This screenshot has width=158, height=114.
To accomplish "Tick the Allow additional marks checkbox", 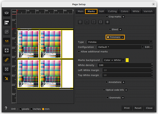I will (x=79, y=52).
